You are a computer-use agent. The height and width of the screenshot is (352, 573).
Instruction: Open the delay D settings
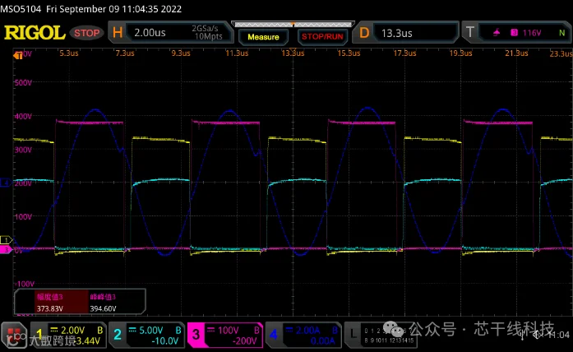364,33
